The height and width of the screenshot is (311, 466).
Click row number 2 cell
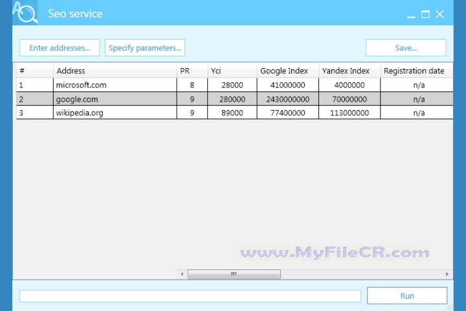35,98
